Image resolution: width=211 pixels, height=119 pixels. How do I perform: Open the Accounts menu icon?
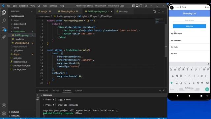point(4,105)
